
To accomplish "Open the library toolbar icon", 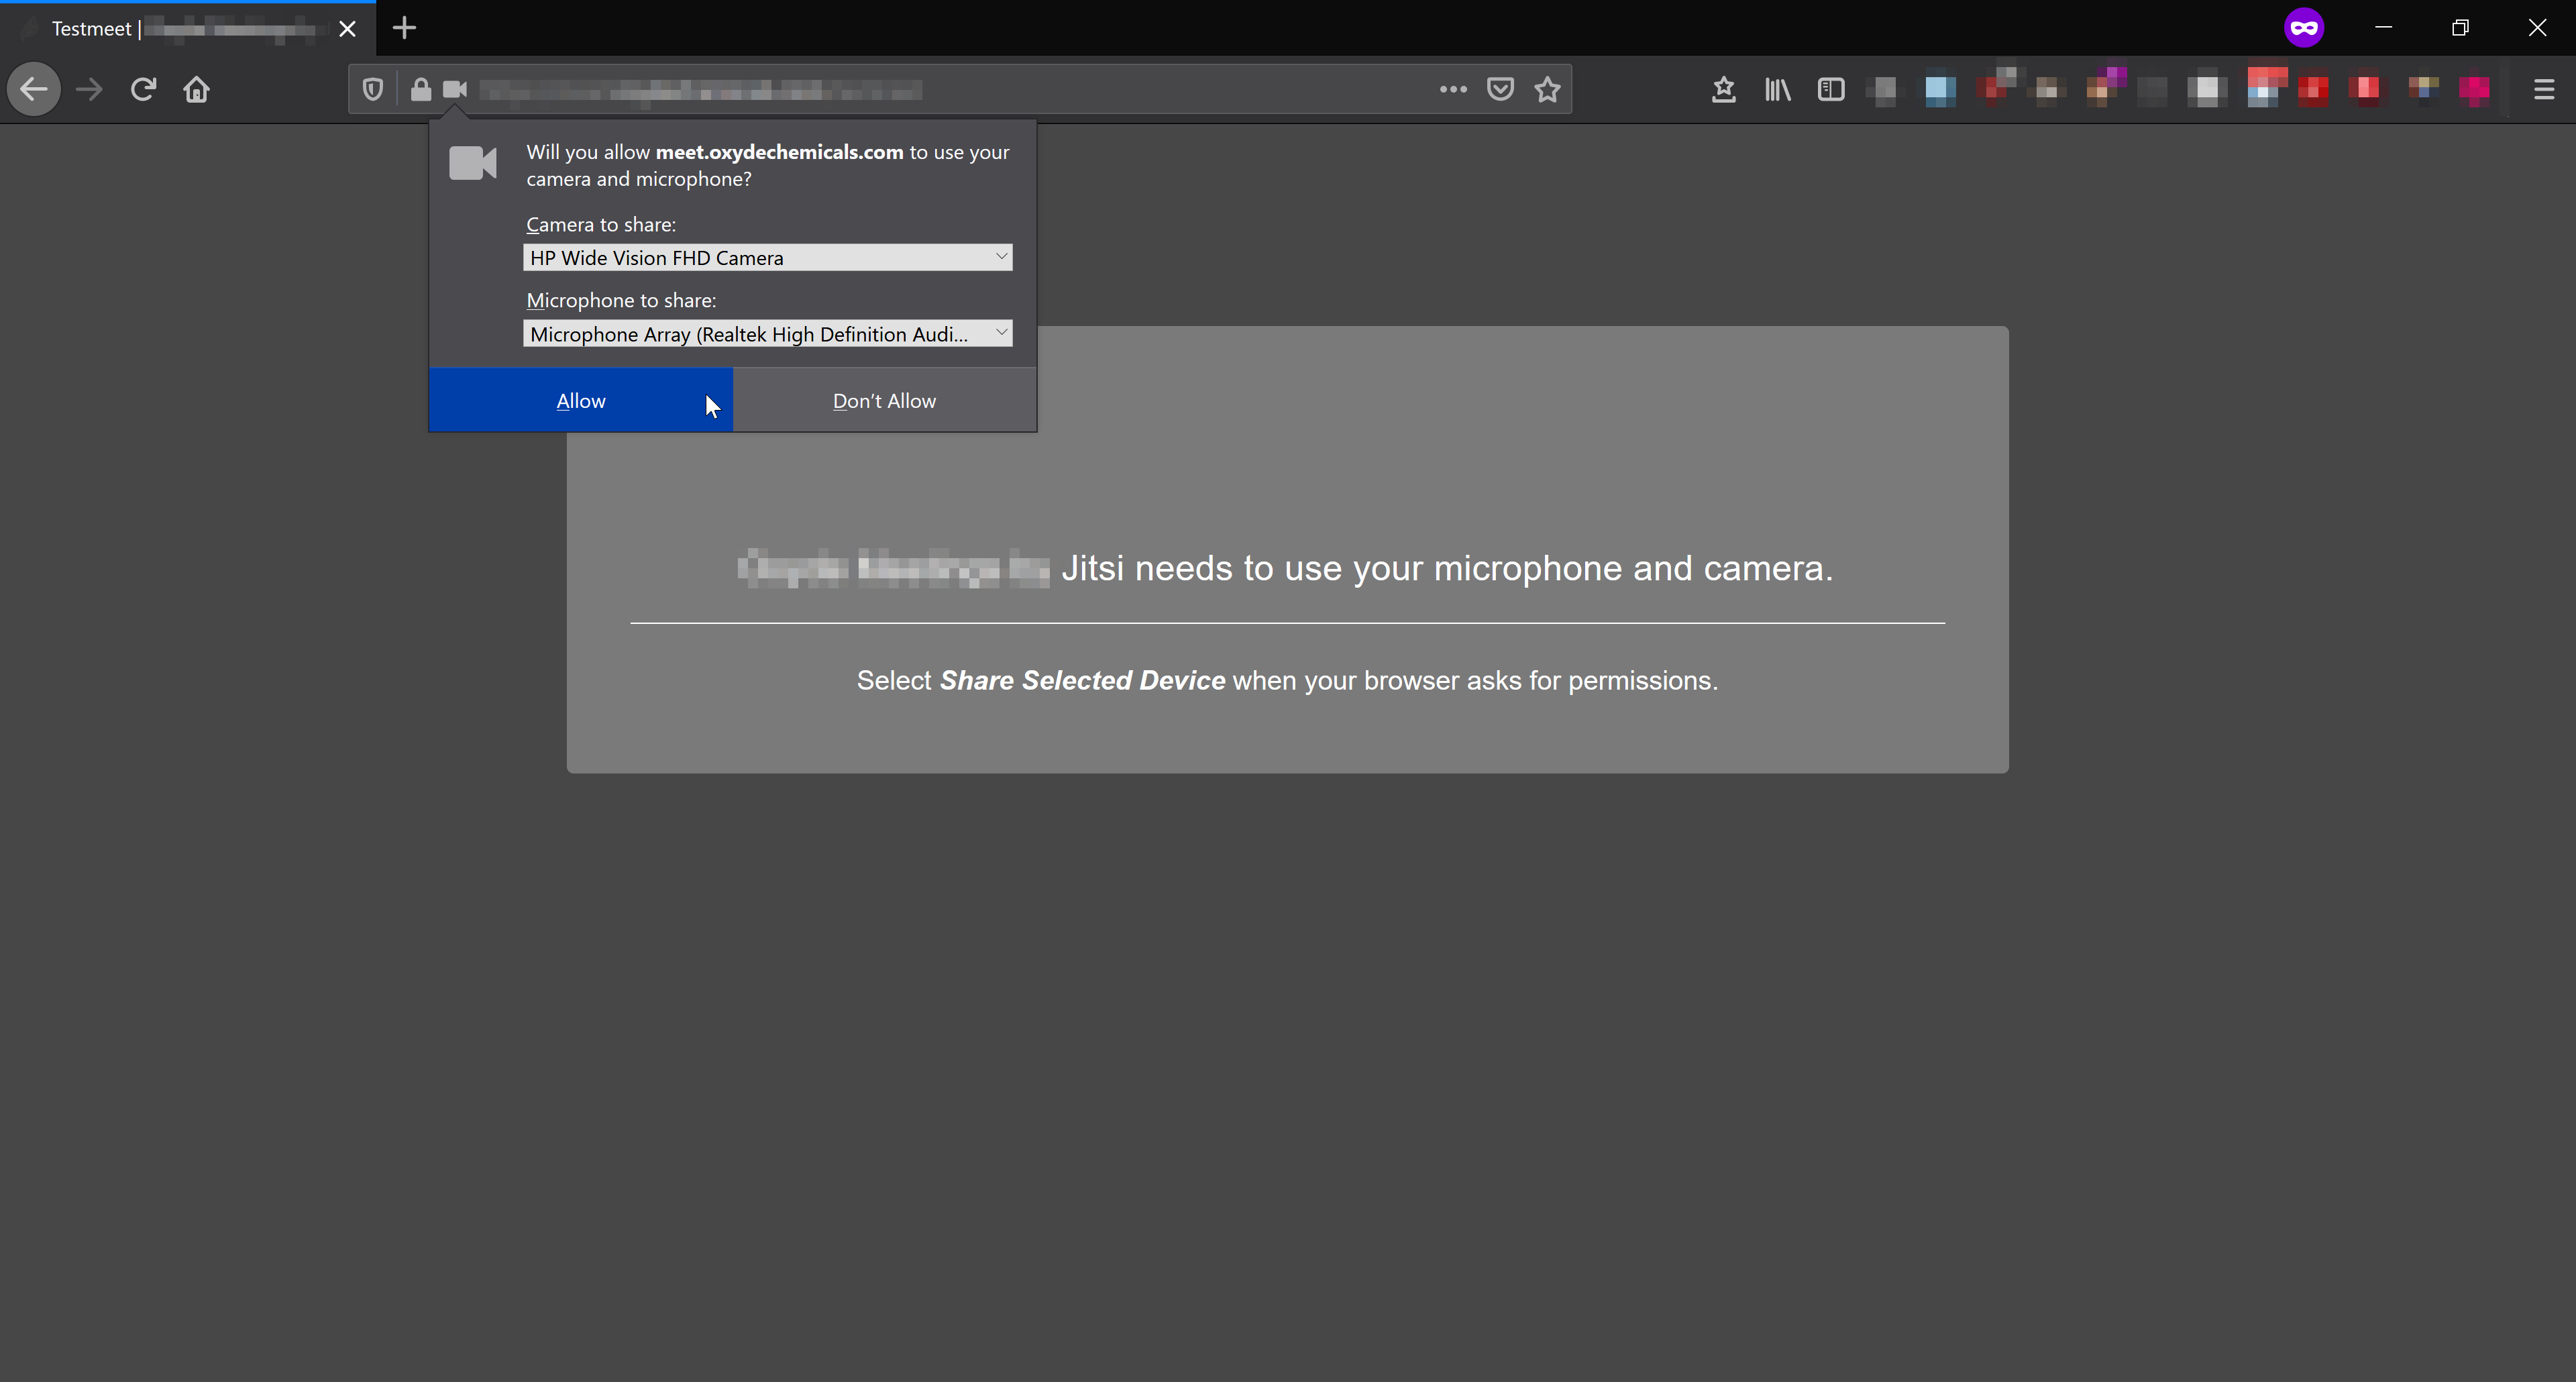I will click(1777, 89).
